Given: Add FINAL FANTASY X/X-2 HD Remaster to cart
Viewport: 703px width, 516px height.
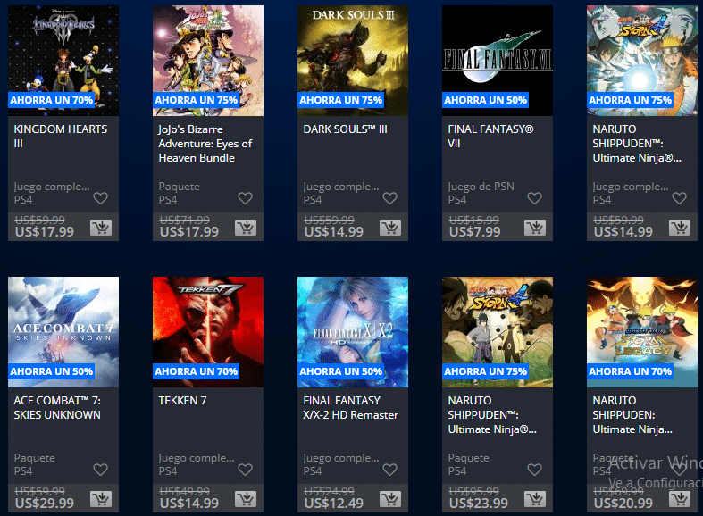Looking at the screenshot, I should 390,499.
